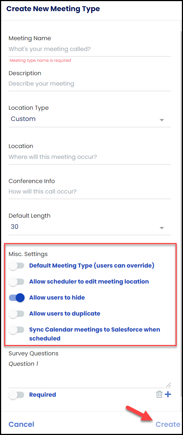Viewport: 183px width, 435px height.
Task: Grab the text area resize handle
Action: [x=168, y=385]
